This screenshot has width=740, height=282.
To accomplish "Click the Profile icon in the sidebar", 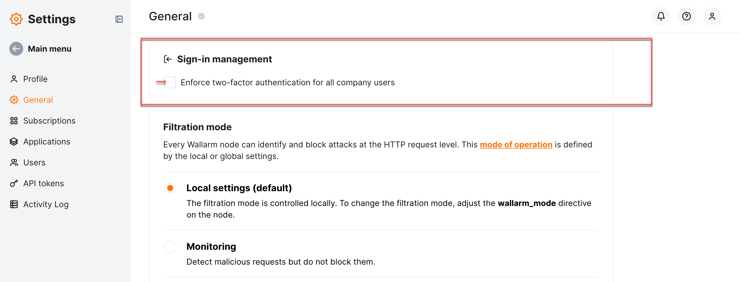I will pyautogui.click(x=14, y=79).
